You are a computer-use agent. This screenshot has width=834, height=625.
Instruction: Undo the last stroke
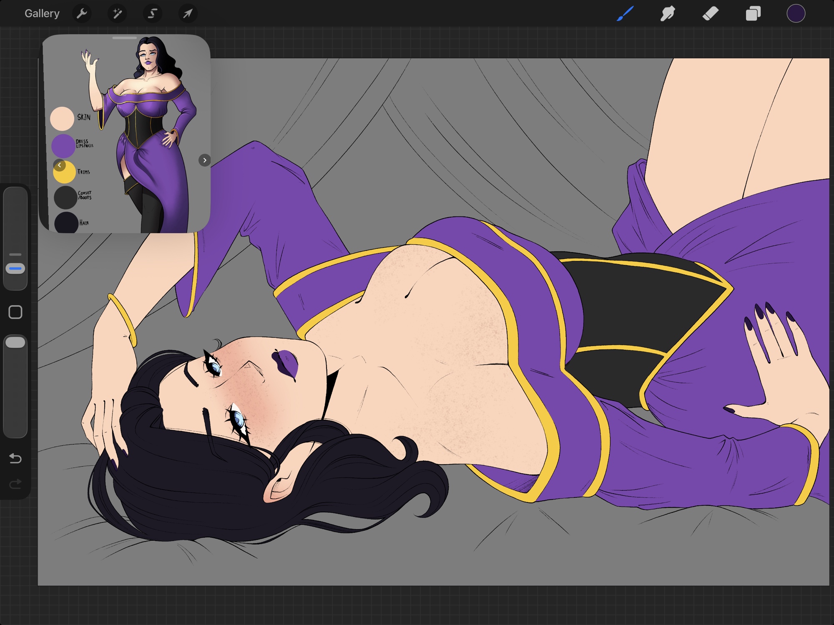coord(15,459)
